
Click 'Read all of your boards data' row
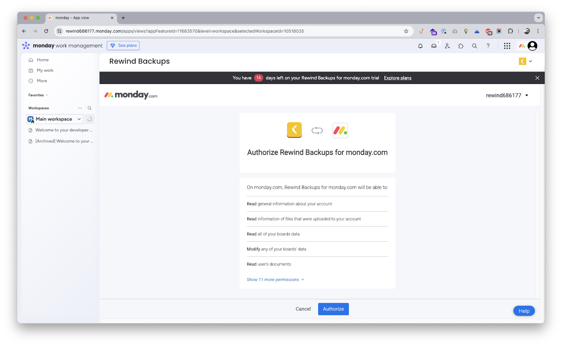pos(317,234)
